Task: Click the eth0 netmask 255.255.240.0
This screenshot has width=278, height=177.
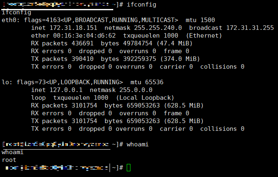Action: click(x=158, y=28)
